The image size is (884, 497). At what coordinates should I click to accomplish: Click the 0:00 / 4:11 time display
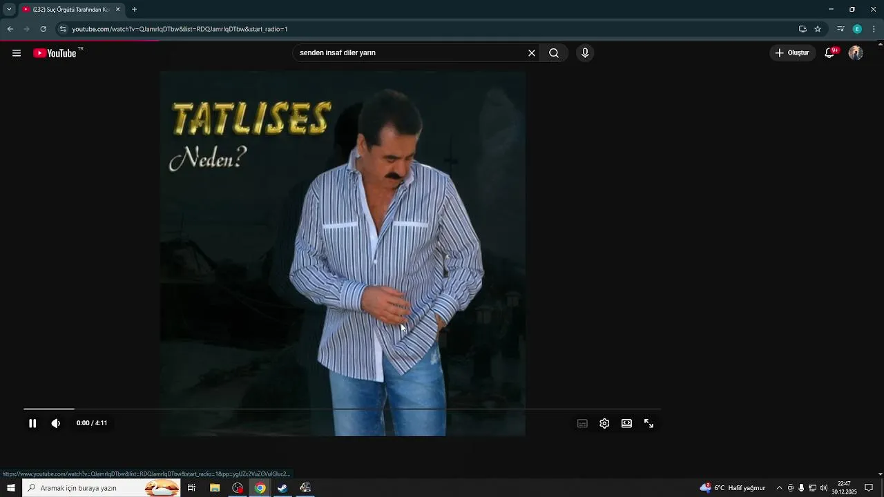(92, 423)
